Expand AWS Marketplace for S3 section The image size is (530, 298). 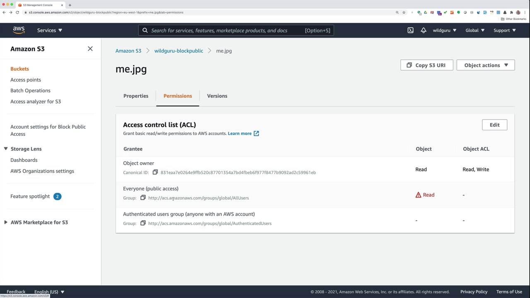(x=6, y=223)
